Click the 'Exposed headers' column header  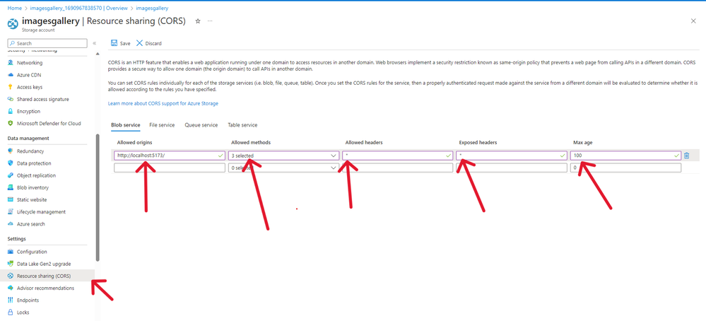[478, 142]
